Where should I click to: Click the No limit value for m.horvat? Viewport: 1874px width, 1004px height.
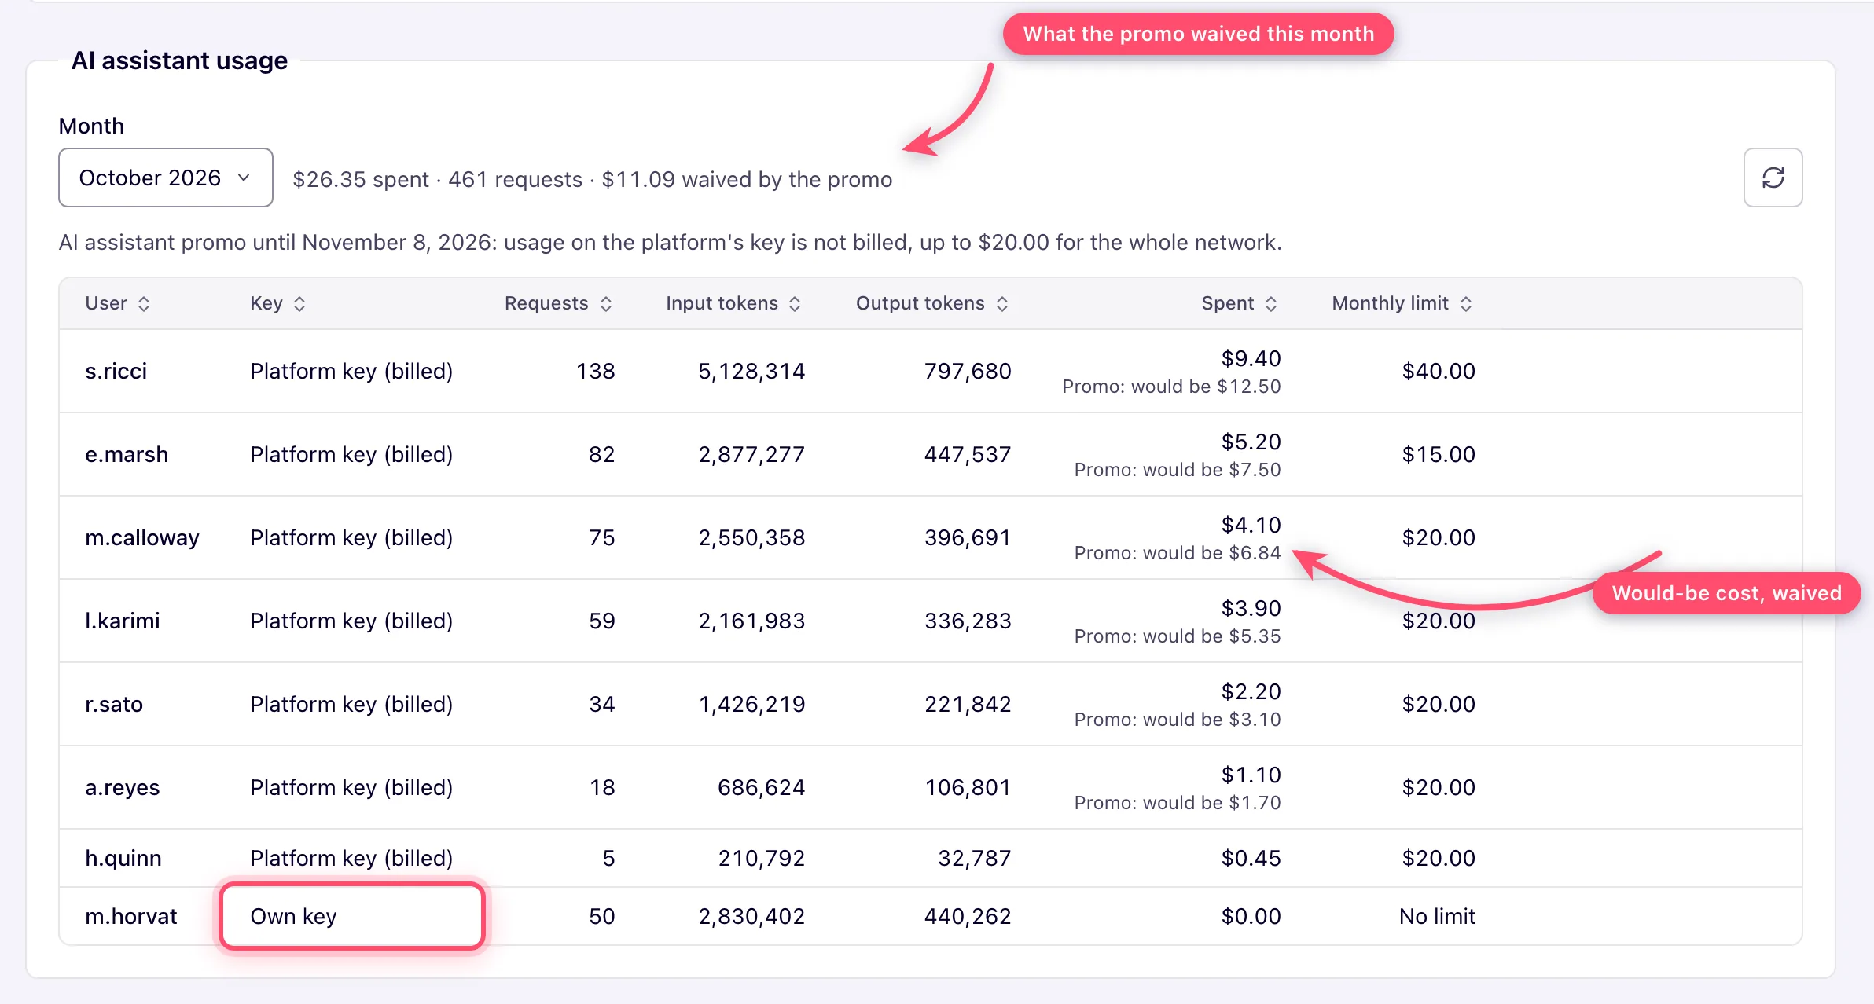1437,916
